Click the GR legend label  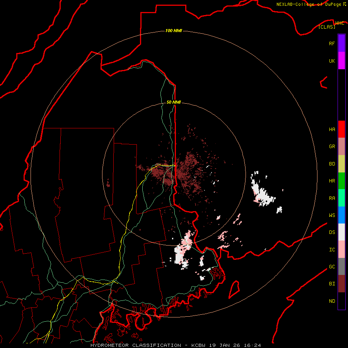pyautogui.click(x=332, y=147)
